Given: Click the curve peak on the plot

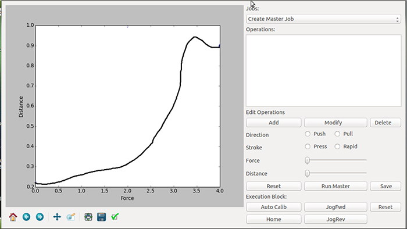Looking at the screenshot, I should click(194, 37).
